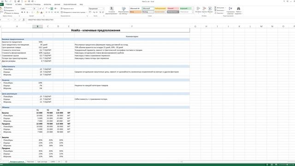This screenshot has height=166, width=295.
Task: Click the Insert cells (Вставить) icon
Action: [x=198, y=9]
